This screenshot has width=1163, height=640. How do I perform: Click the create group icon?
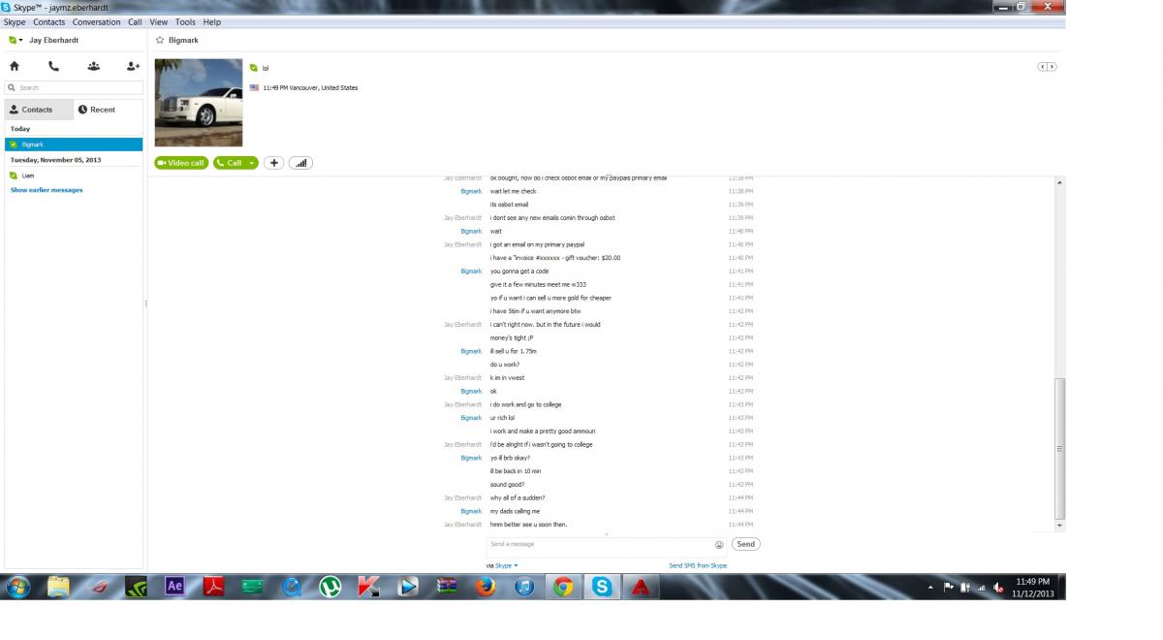point(93,66)
